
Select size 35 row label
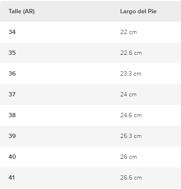tap(12, 53)
